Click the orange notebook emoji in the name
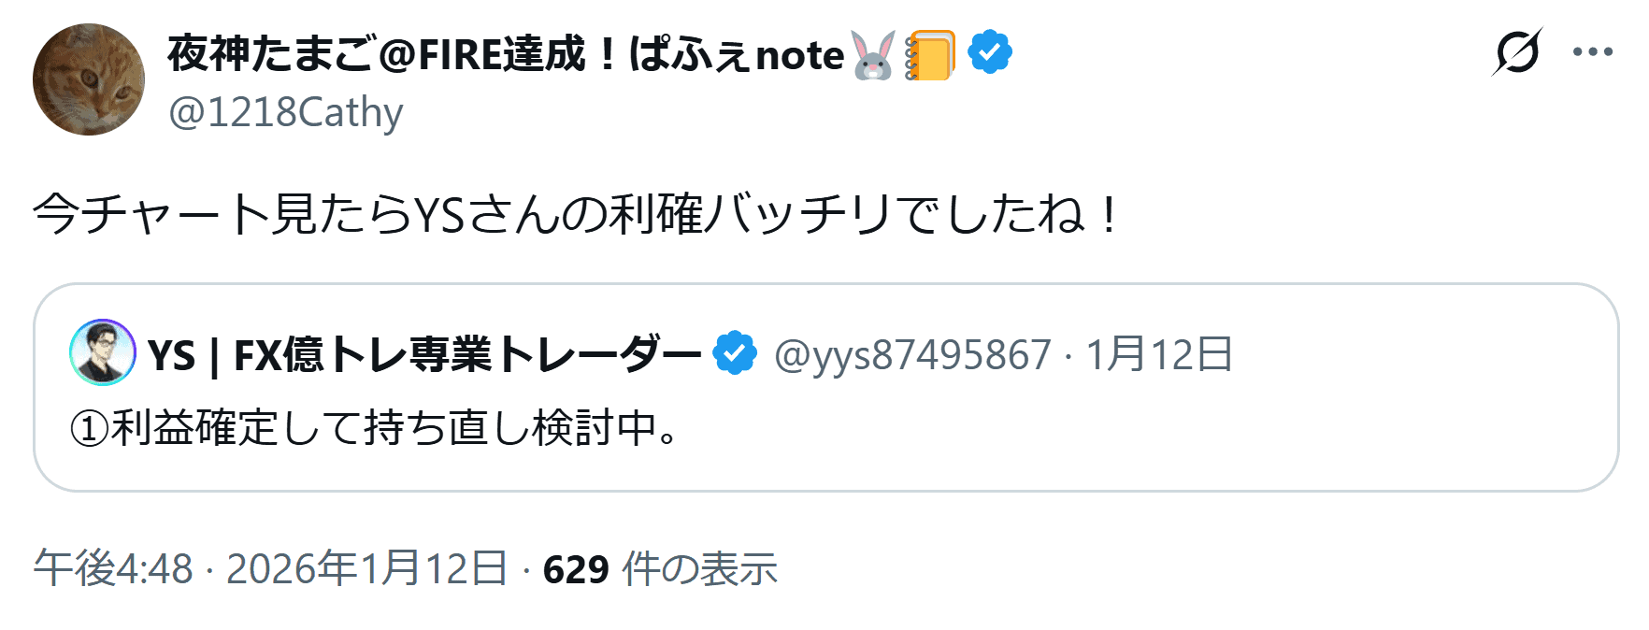1649x630 pixels. click(x=929, y=55)
